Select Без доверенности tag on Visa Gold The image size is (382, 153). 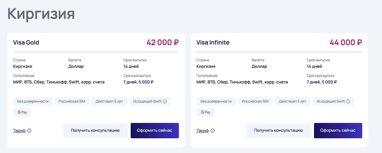click(x=33, y=101)
